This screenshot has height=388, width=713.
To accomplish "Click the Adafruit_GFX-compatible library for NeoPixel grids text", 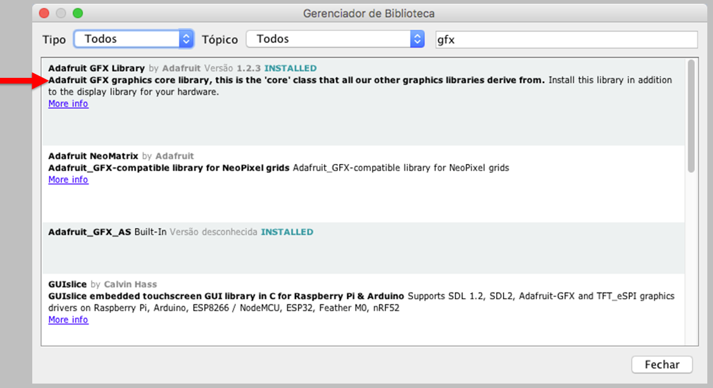I will pyautogui.click(x=169, y=168).
